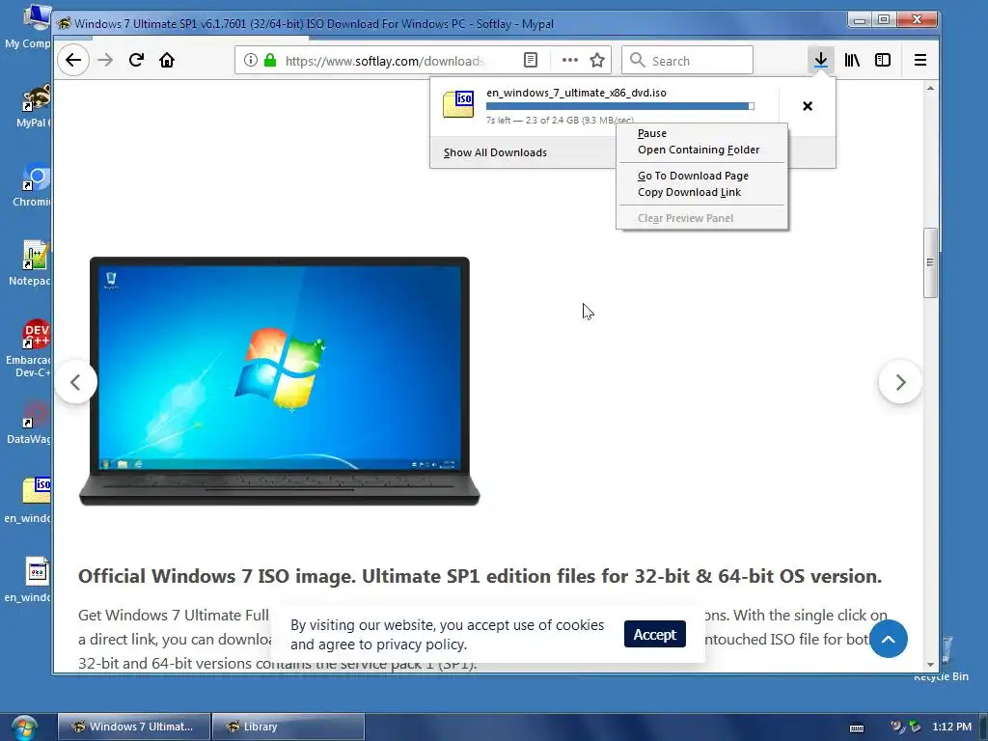The height and width of the screenshot is (741, 988).
Task: Open the Windows Start orb
Action: point(23,727)
